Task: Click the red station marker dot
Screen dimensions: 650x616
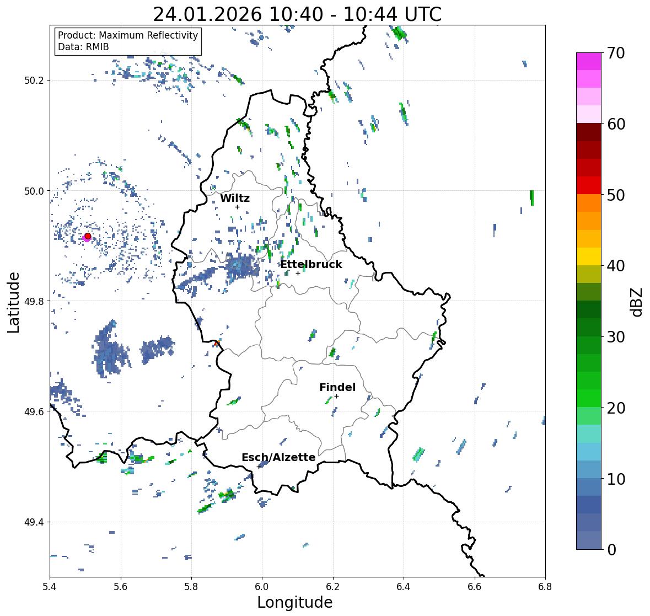Action: pyautogui.click(x=88, y=236)
